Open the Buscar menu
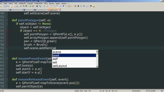Image resolution: width=164 pixels, height=92 pixels. click(x=11, y=3)
